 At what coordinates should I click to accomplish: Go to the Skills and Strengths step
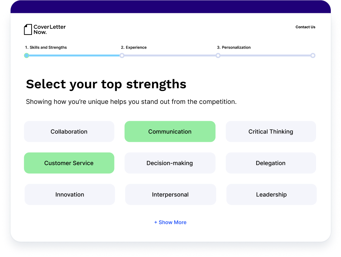point(46,48)
